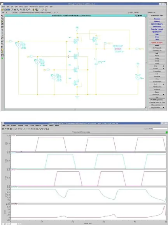Click the unselect-all X icon in left palette
Screen dimensions: 168x225
[2, 21]
